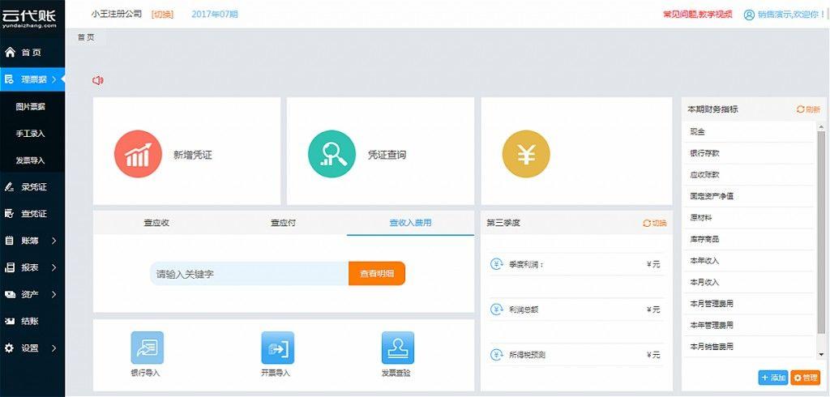Select the 本月销售费用 indicator row

(x=750, y=347)
